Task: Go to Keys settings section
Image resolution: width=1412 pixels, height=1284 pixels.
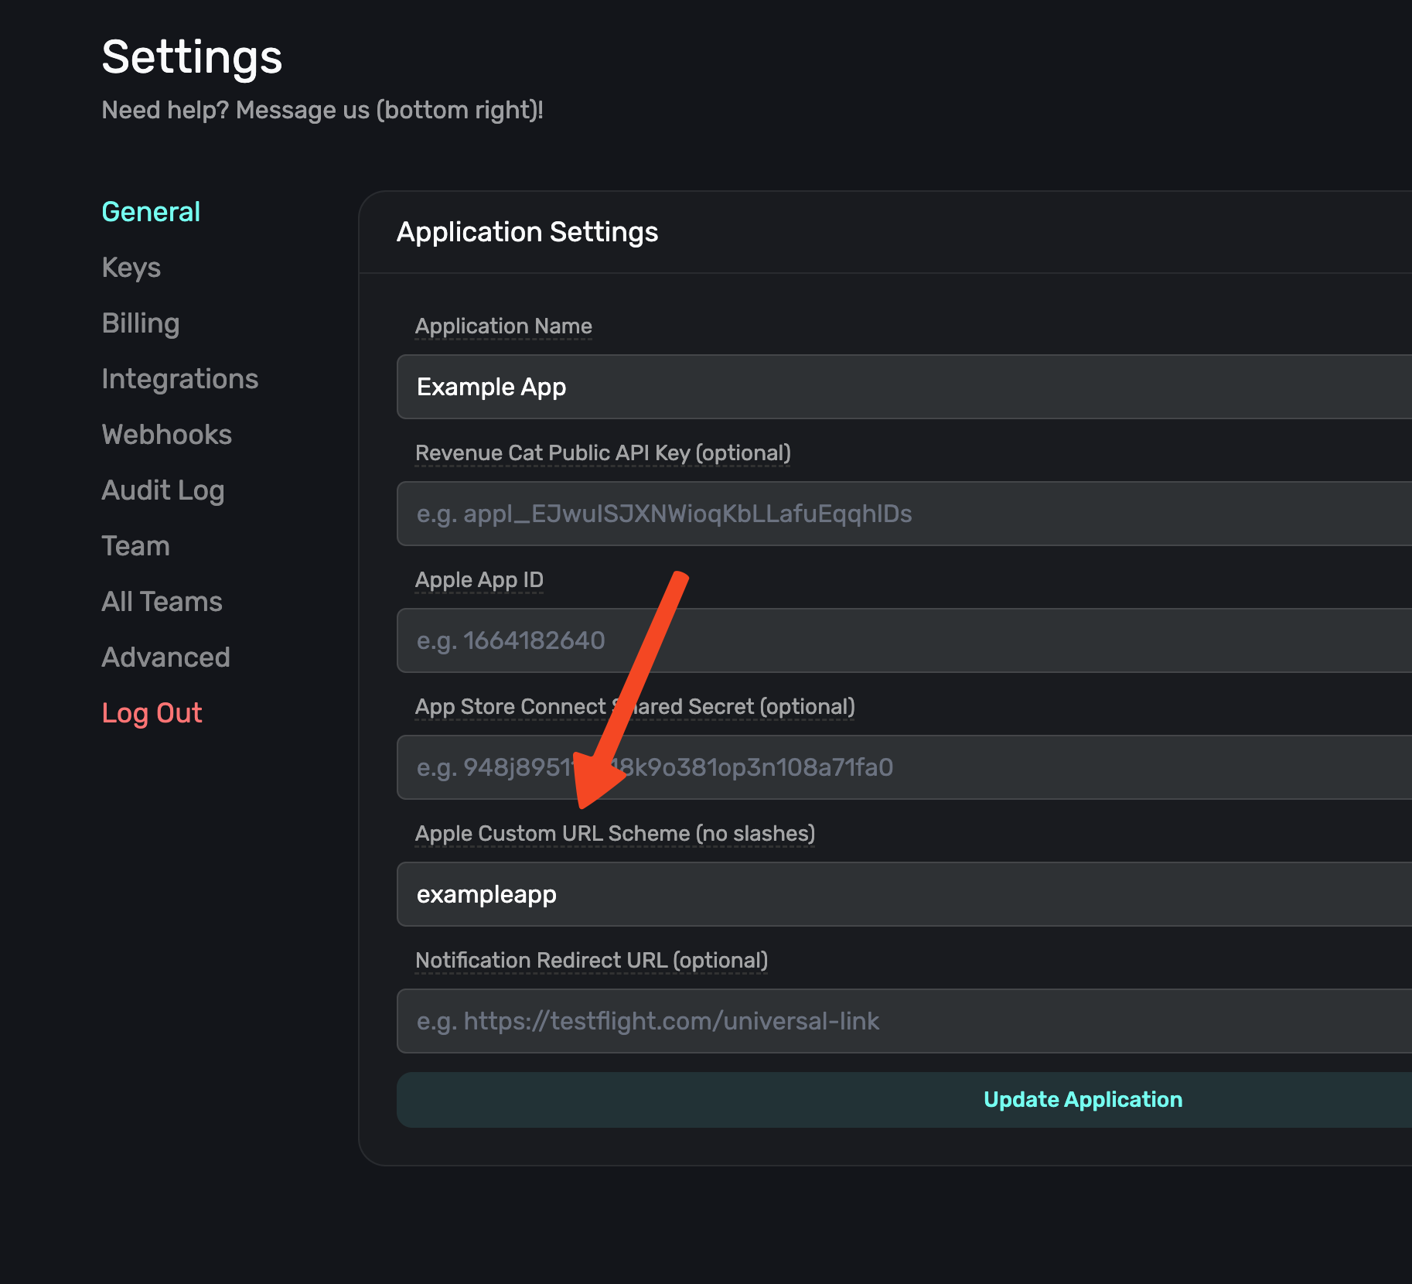Action: [x=131, y=268]
